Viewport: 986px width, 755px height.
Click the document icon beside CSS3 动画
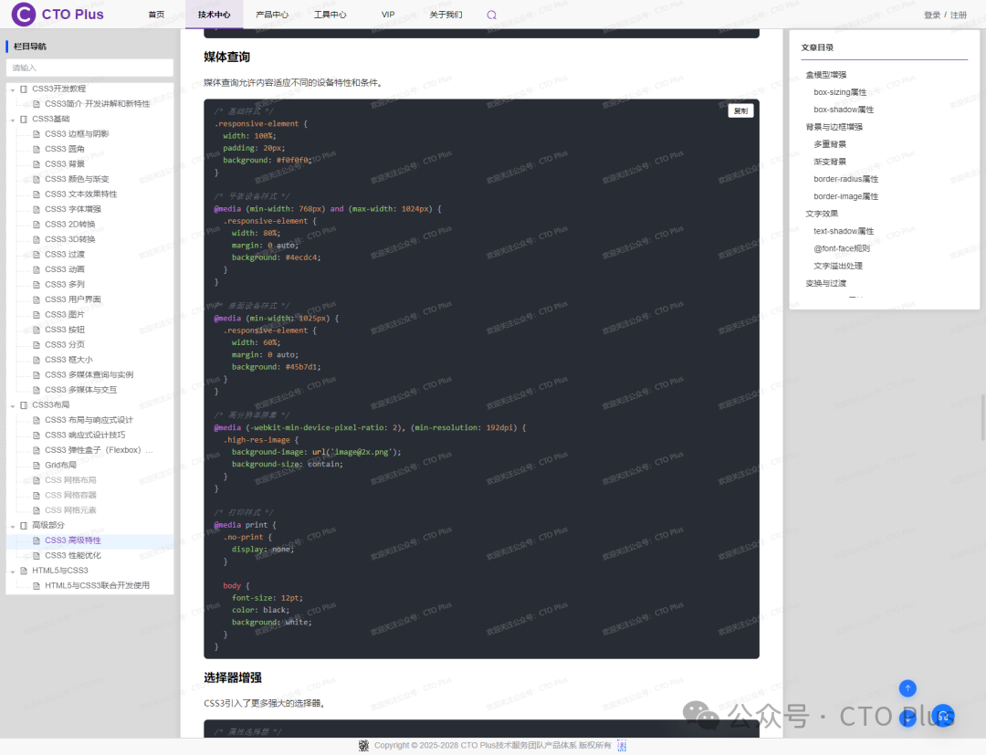(37, 269)
